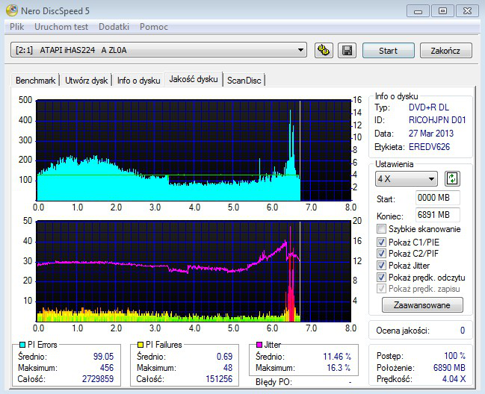The width and height of the screenshot is (485, 394).
Task: Toggle Pokaż prędk. odczytu checkbox
Action: pyautogui.click(x=381, y=277)
